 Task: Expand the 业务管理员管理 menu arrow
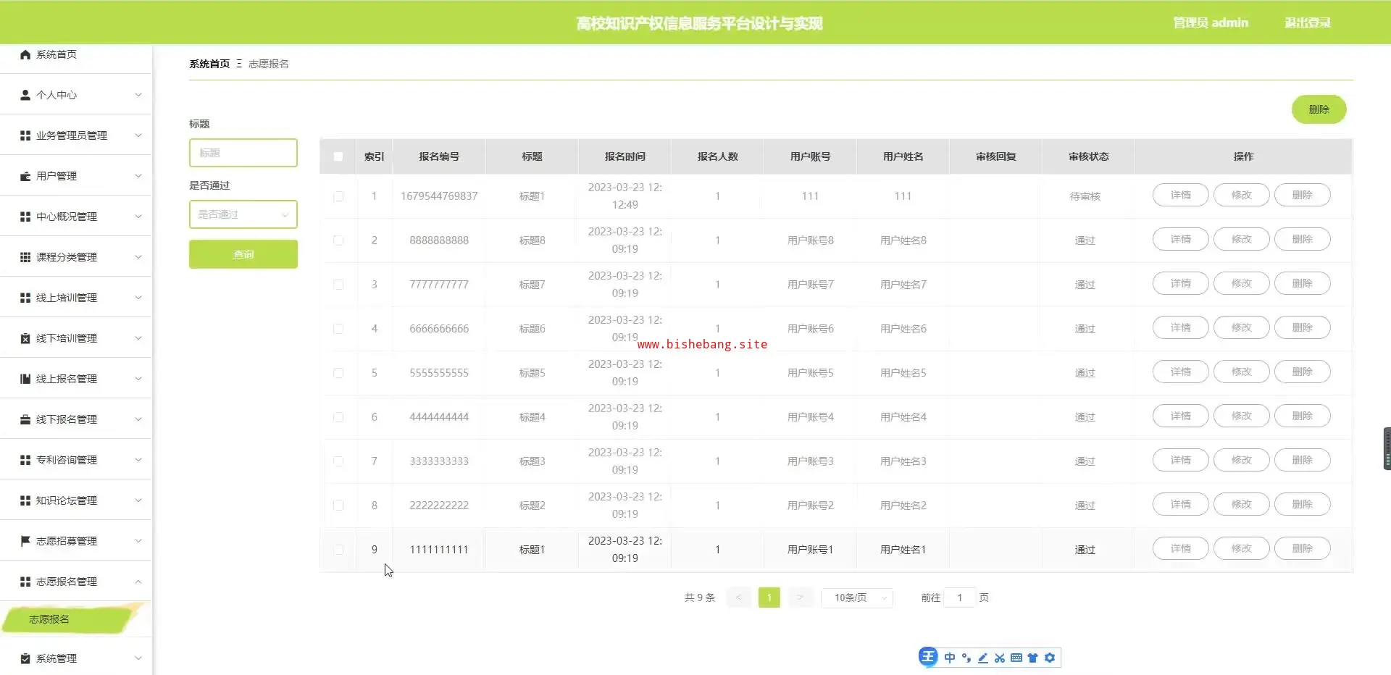click(x=138, y=135)
